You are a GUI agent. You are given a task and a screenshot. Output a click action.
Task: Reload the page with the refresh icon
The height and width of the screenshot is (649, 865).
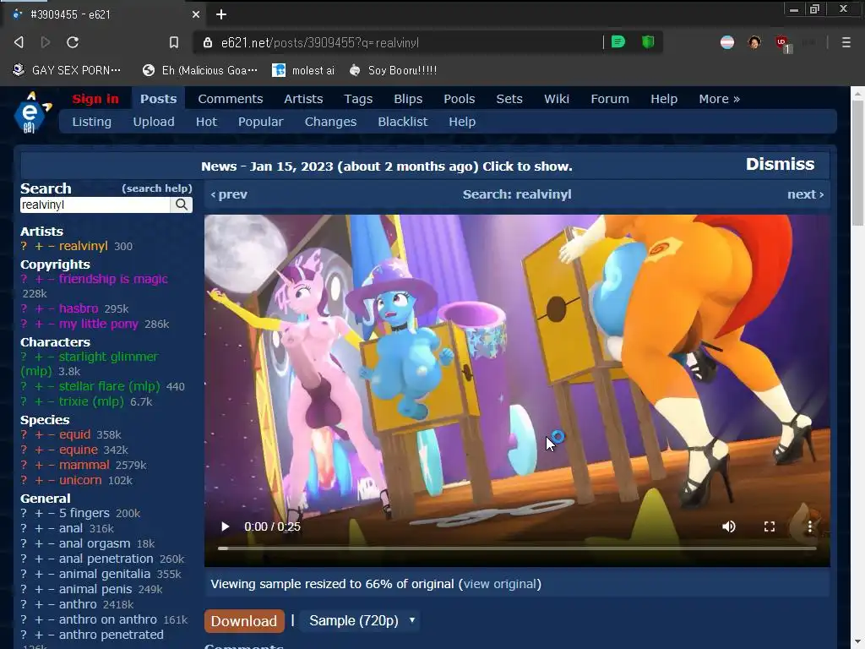(x=73, y=42)
